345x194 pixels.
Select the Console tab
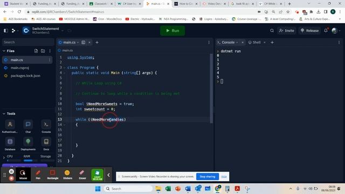click(x=227, y=42)
